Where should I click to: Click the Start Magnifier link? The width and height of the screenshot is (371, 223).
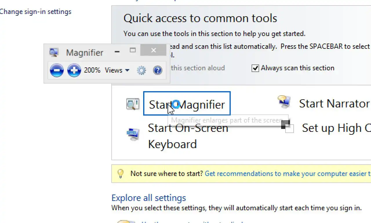pyautogui.click(x=187, y=105)
